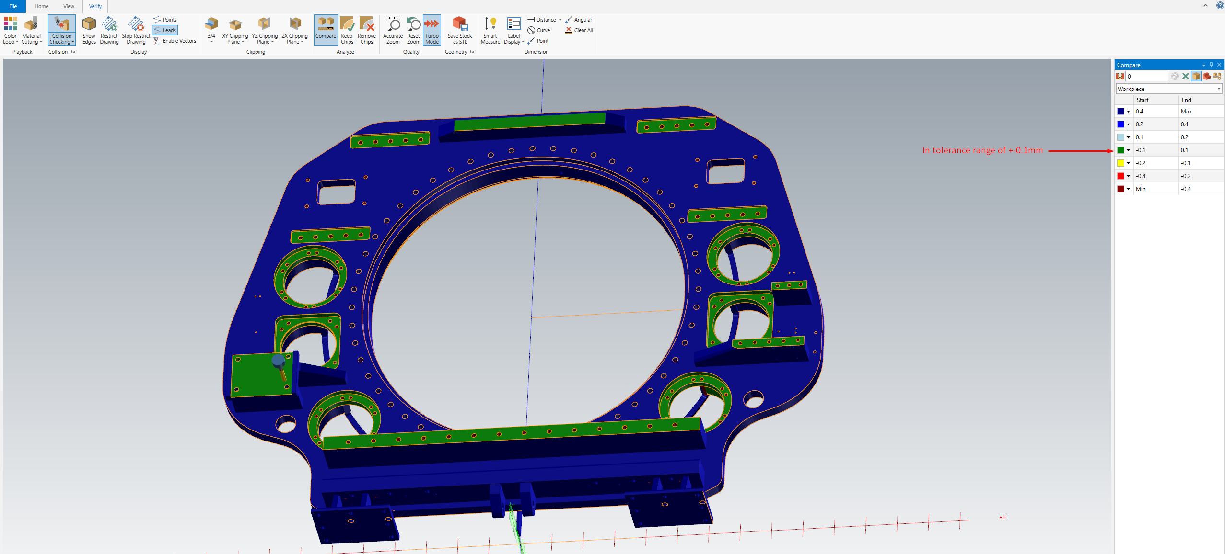Click the Compare panel refresh icon
Viewport: 1225px width, 554px height.
coord(1175,76)
